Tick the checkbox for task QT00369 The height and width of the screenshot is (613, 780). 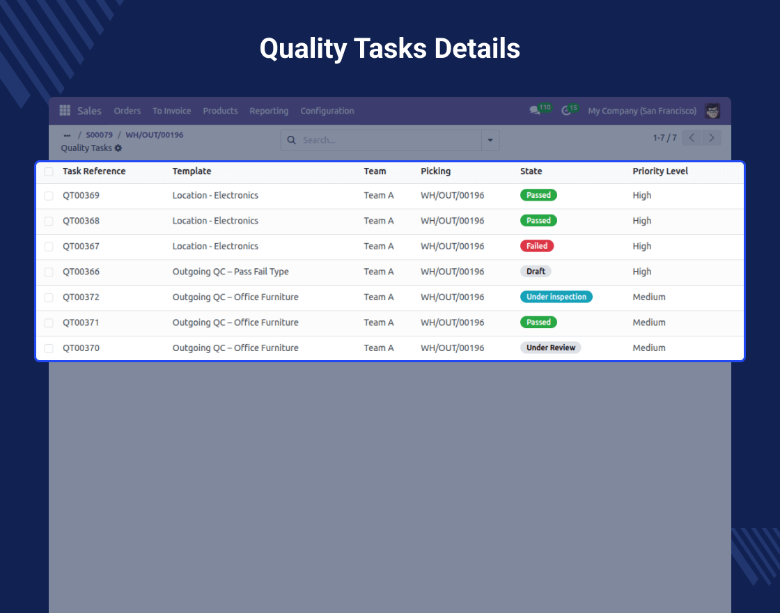click(49, 196)
